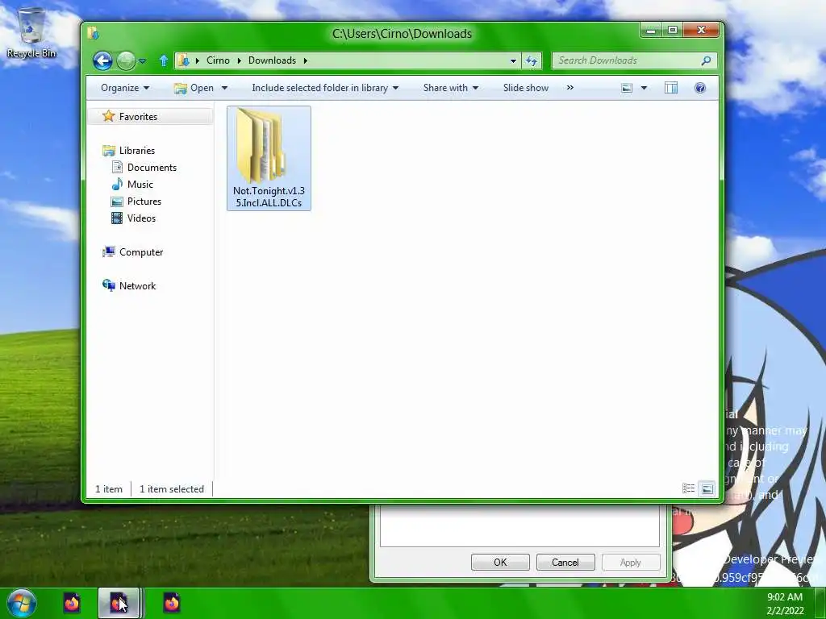The height and width of the screenshot is (619, 826).
Task: Minimize the Downloads window
Action: [651, 31]
